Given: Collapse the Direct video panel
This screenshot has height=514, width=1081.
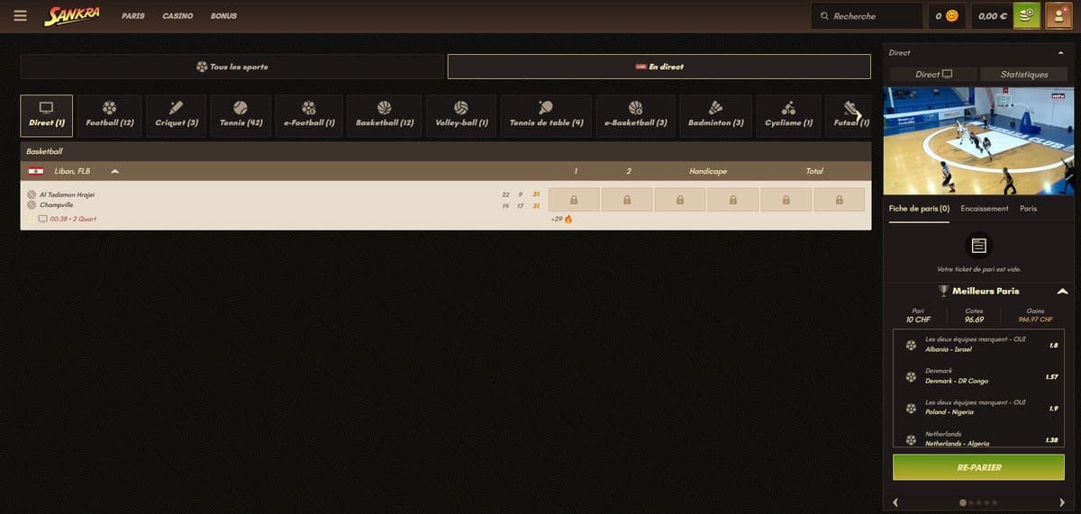Looking at the screenshot, I should click(x=1060, y=53).
